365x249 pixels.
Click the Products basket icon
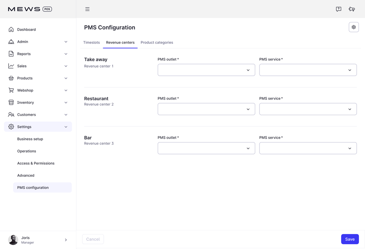[11, 78]
